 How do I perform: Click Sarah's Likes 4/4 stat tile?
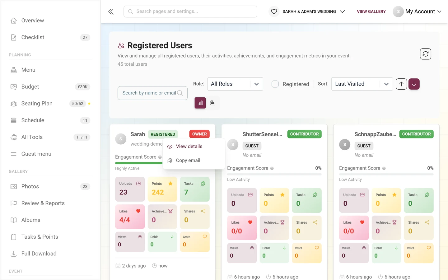click(130, 217)
